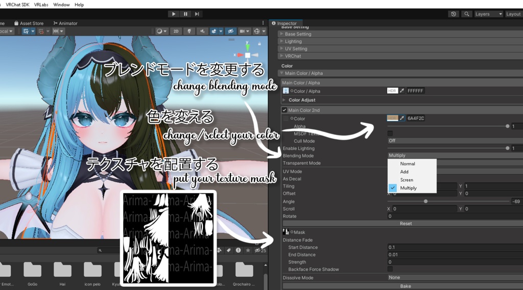Click the eyedropper next to FFFFFF
This screenshot has height=290, width=523.
(x=402, y=91)
